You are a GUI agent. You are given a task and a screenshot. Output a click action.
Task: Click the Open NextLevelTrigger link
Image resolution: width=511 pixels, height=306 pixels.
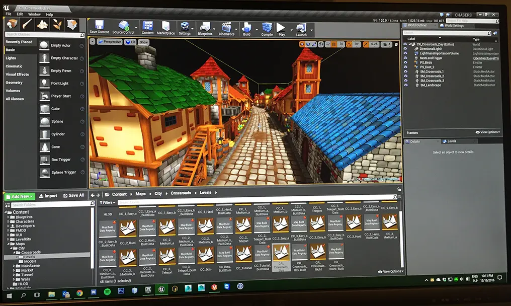[486, 58]
